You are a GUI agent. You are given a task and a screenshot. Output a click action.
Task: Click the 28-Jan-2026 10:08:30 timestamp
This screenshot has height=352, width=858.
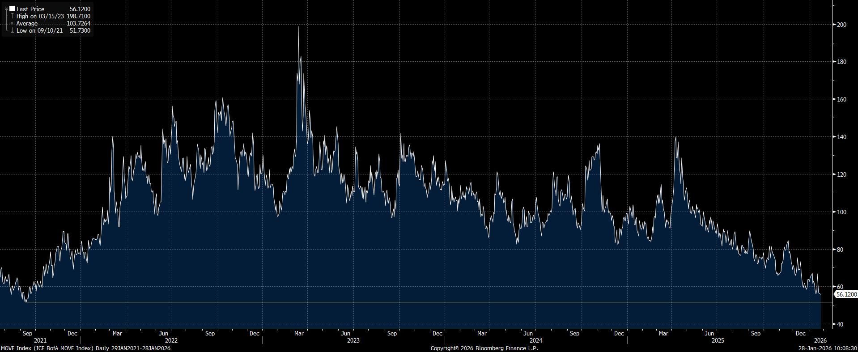828,348
